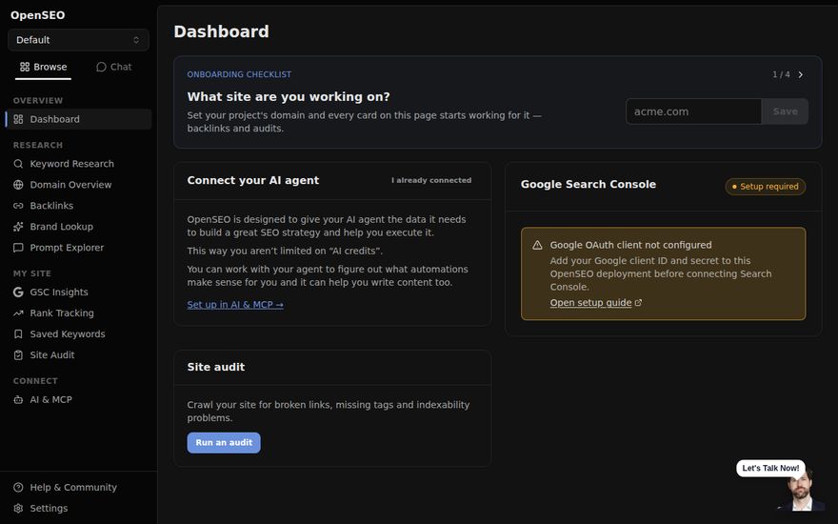The height and width of the screenshot is (524, 838).
Task: Click the Site Audit clipboard icon
Action: point(18,355)
